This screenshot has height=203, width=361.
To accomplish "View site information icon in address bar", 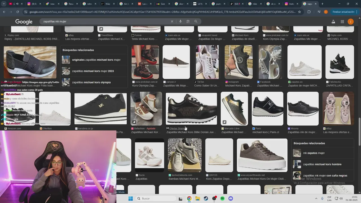I will point(26,12).
